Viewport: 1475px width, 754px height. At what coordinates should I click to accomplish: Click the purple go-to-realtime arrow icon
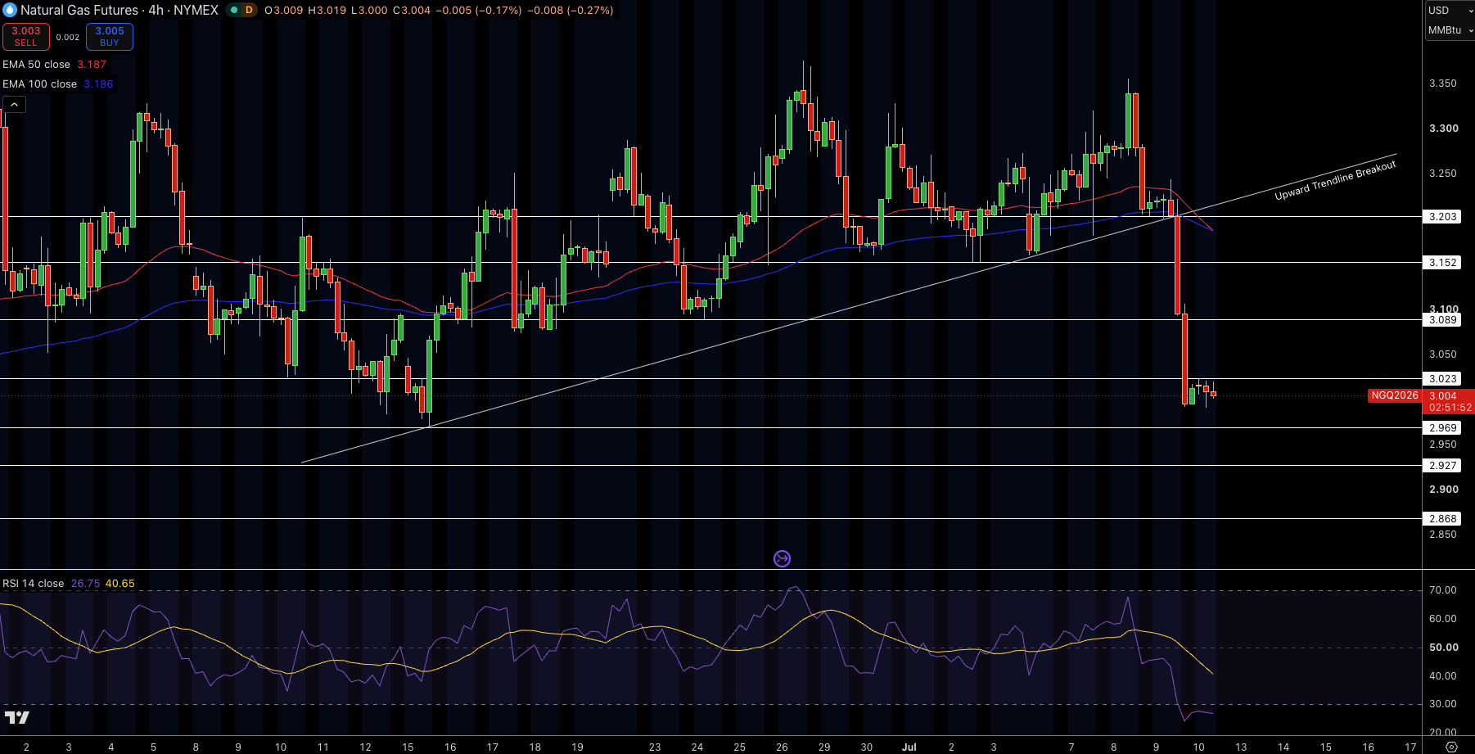(782, 559)
